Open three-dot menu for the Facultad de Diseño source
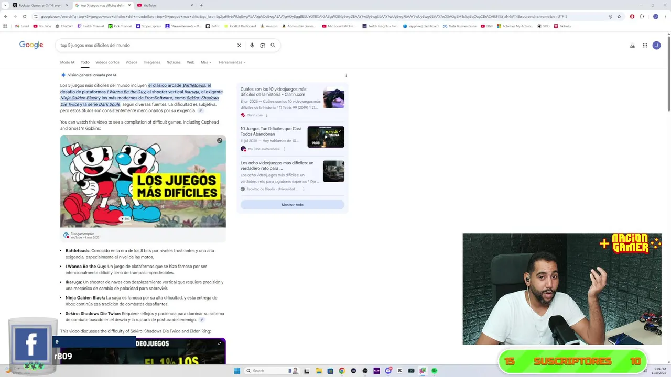This screenshot has width=671, height=377. pos(304,189)
